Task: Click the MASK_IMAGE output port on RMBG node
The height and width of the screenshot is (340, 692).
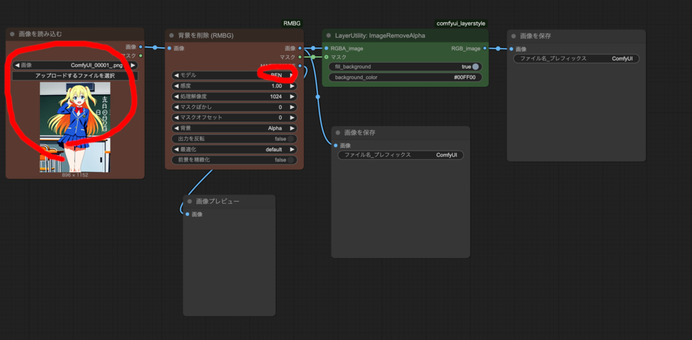Action: coord(300,65)
